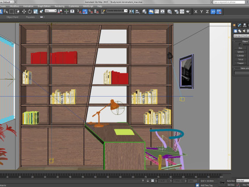Click the Box primitive button

tap(241, 48)
